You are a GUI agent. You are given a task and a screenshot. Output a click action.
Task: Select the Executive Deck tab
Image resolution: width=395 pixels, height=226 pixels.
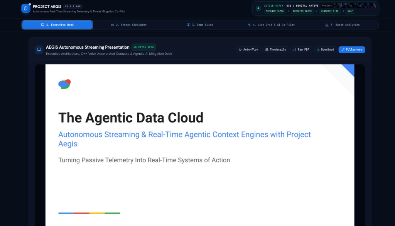coord(57,25)
